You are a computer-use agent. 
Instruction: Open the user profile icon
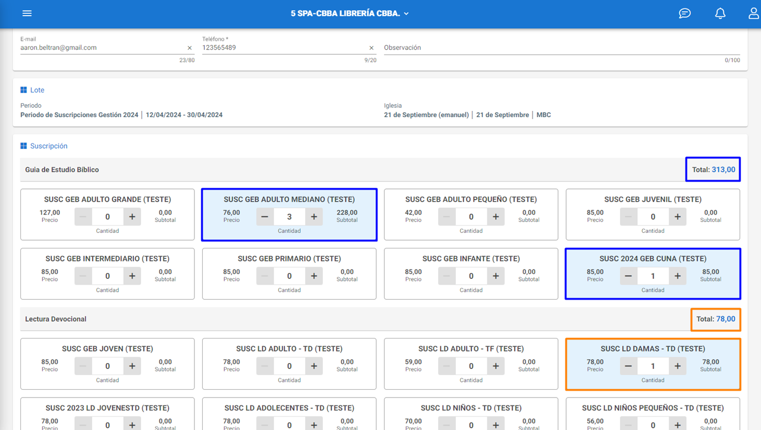click(x=753, y=14)
